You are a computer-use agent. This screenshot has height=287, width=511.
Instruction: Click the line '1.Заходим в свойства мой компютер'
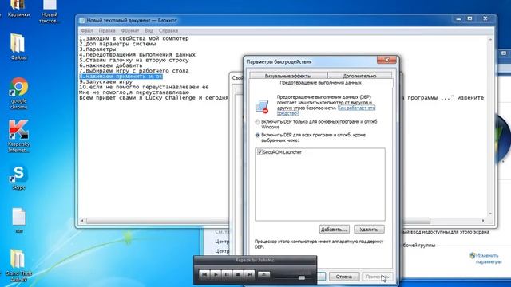134,38
